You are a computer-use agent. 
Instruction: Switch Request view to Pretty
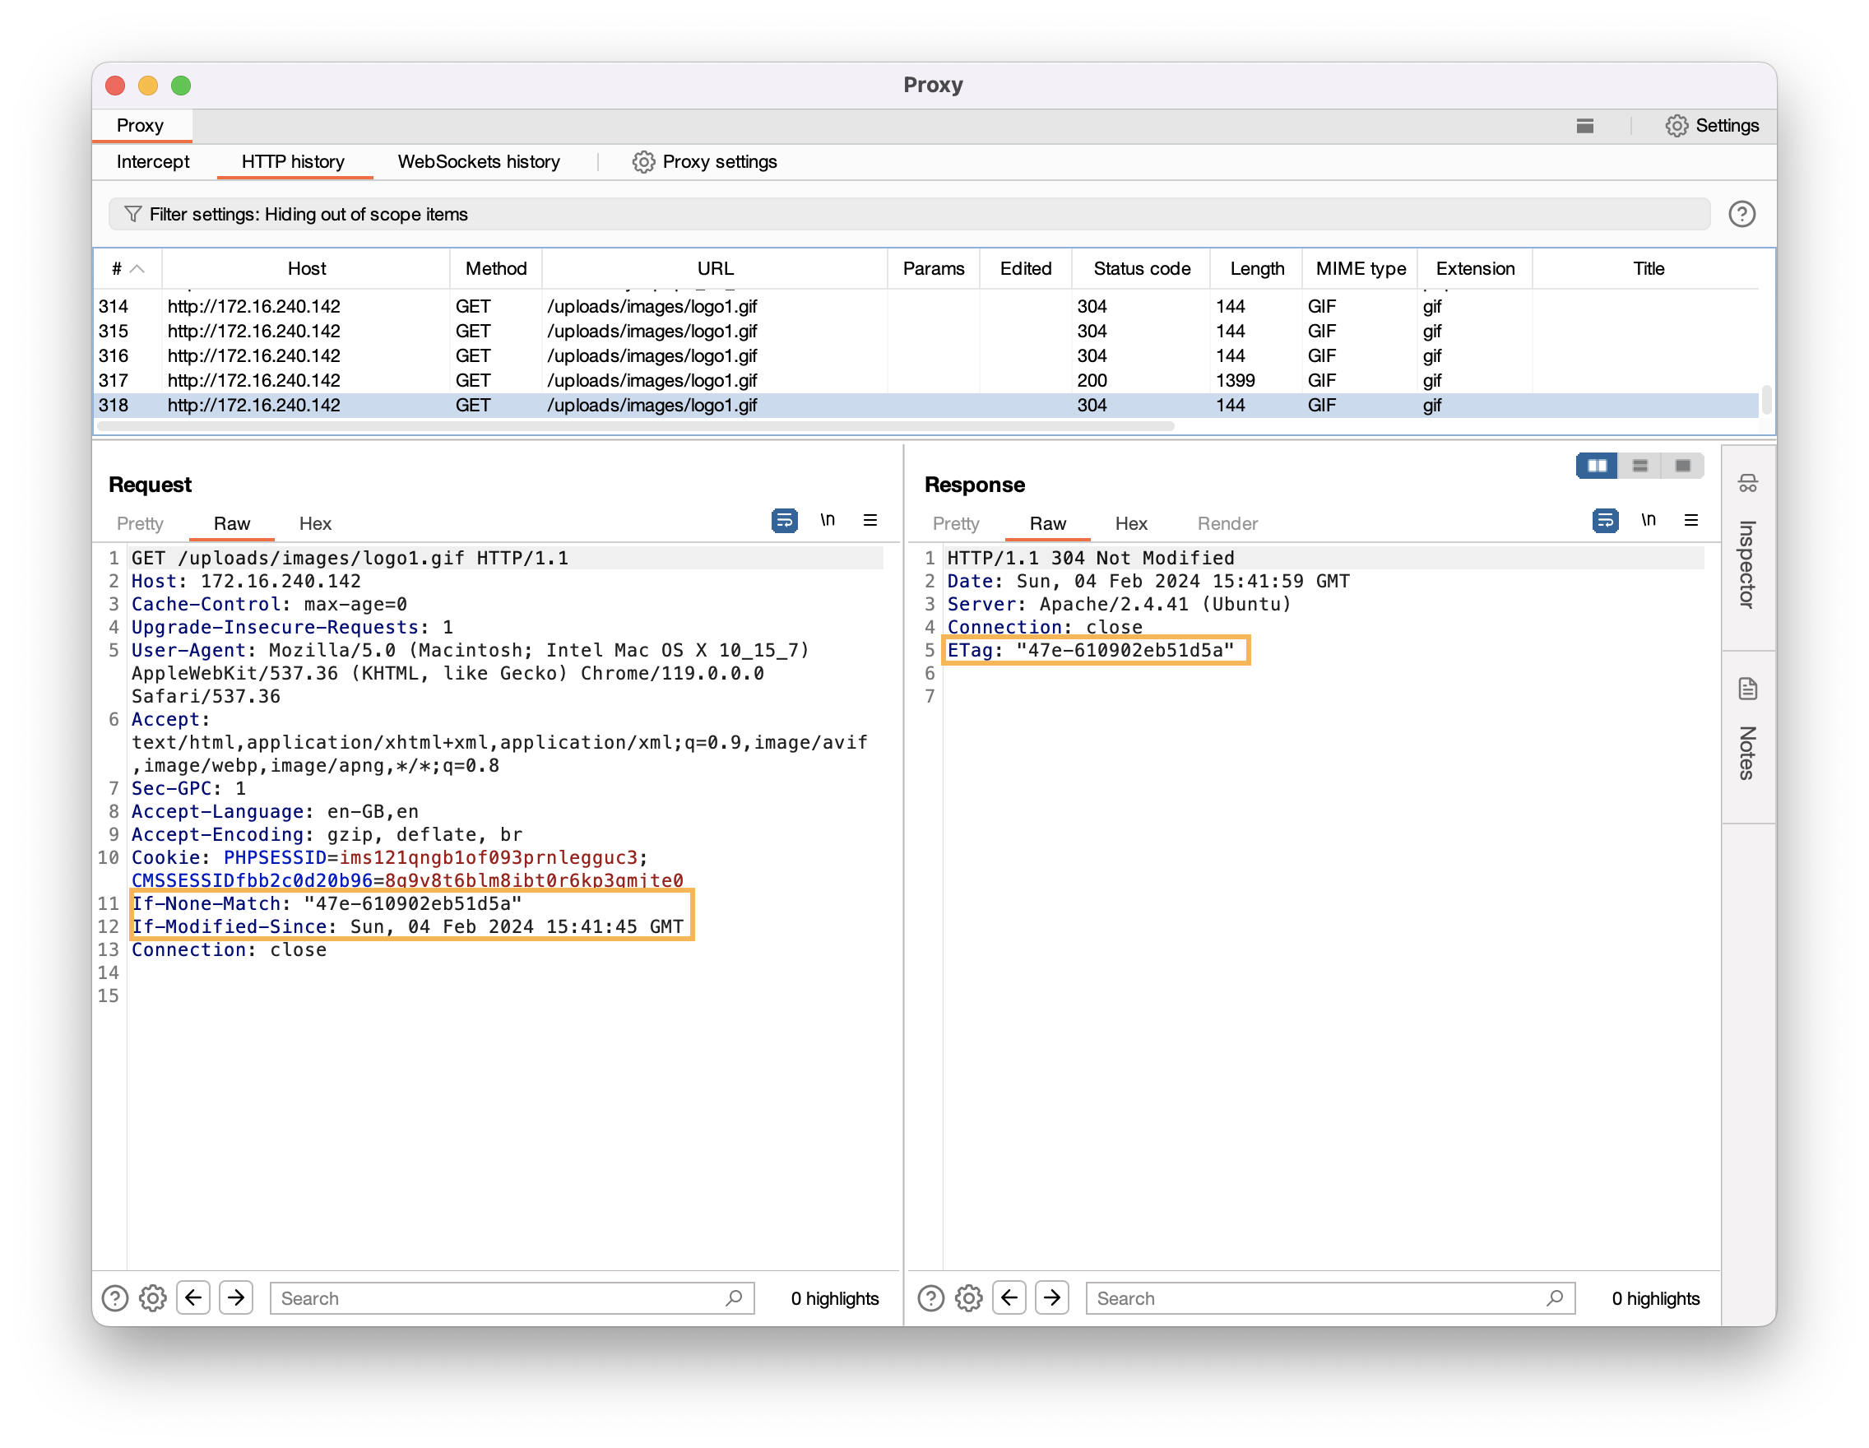click(x=141, y=524)
